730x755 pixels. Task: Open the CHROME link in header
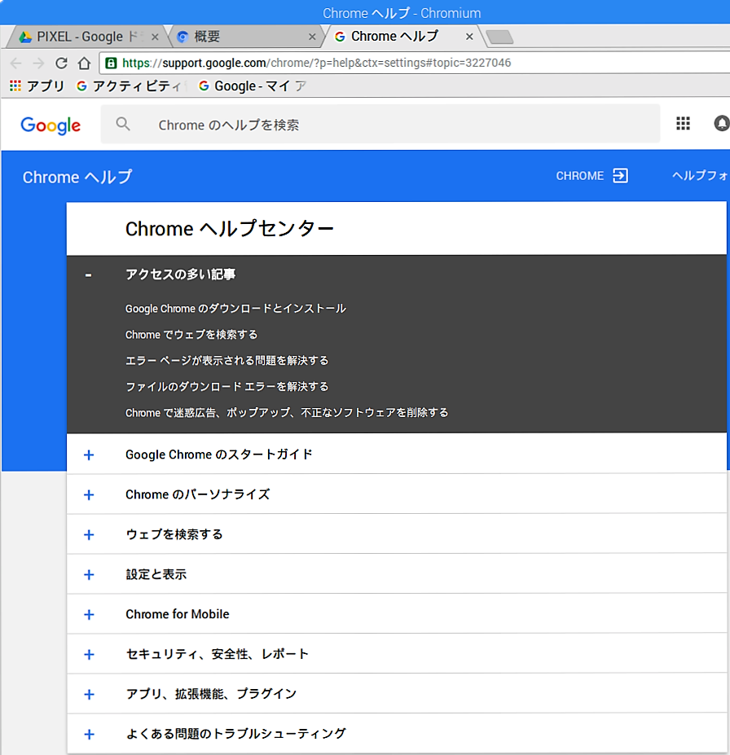coord(580,176)
